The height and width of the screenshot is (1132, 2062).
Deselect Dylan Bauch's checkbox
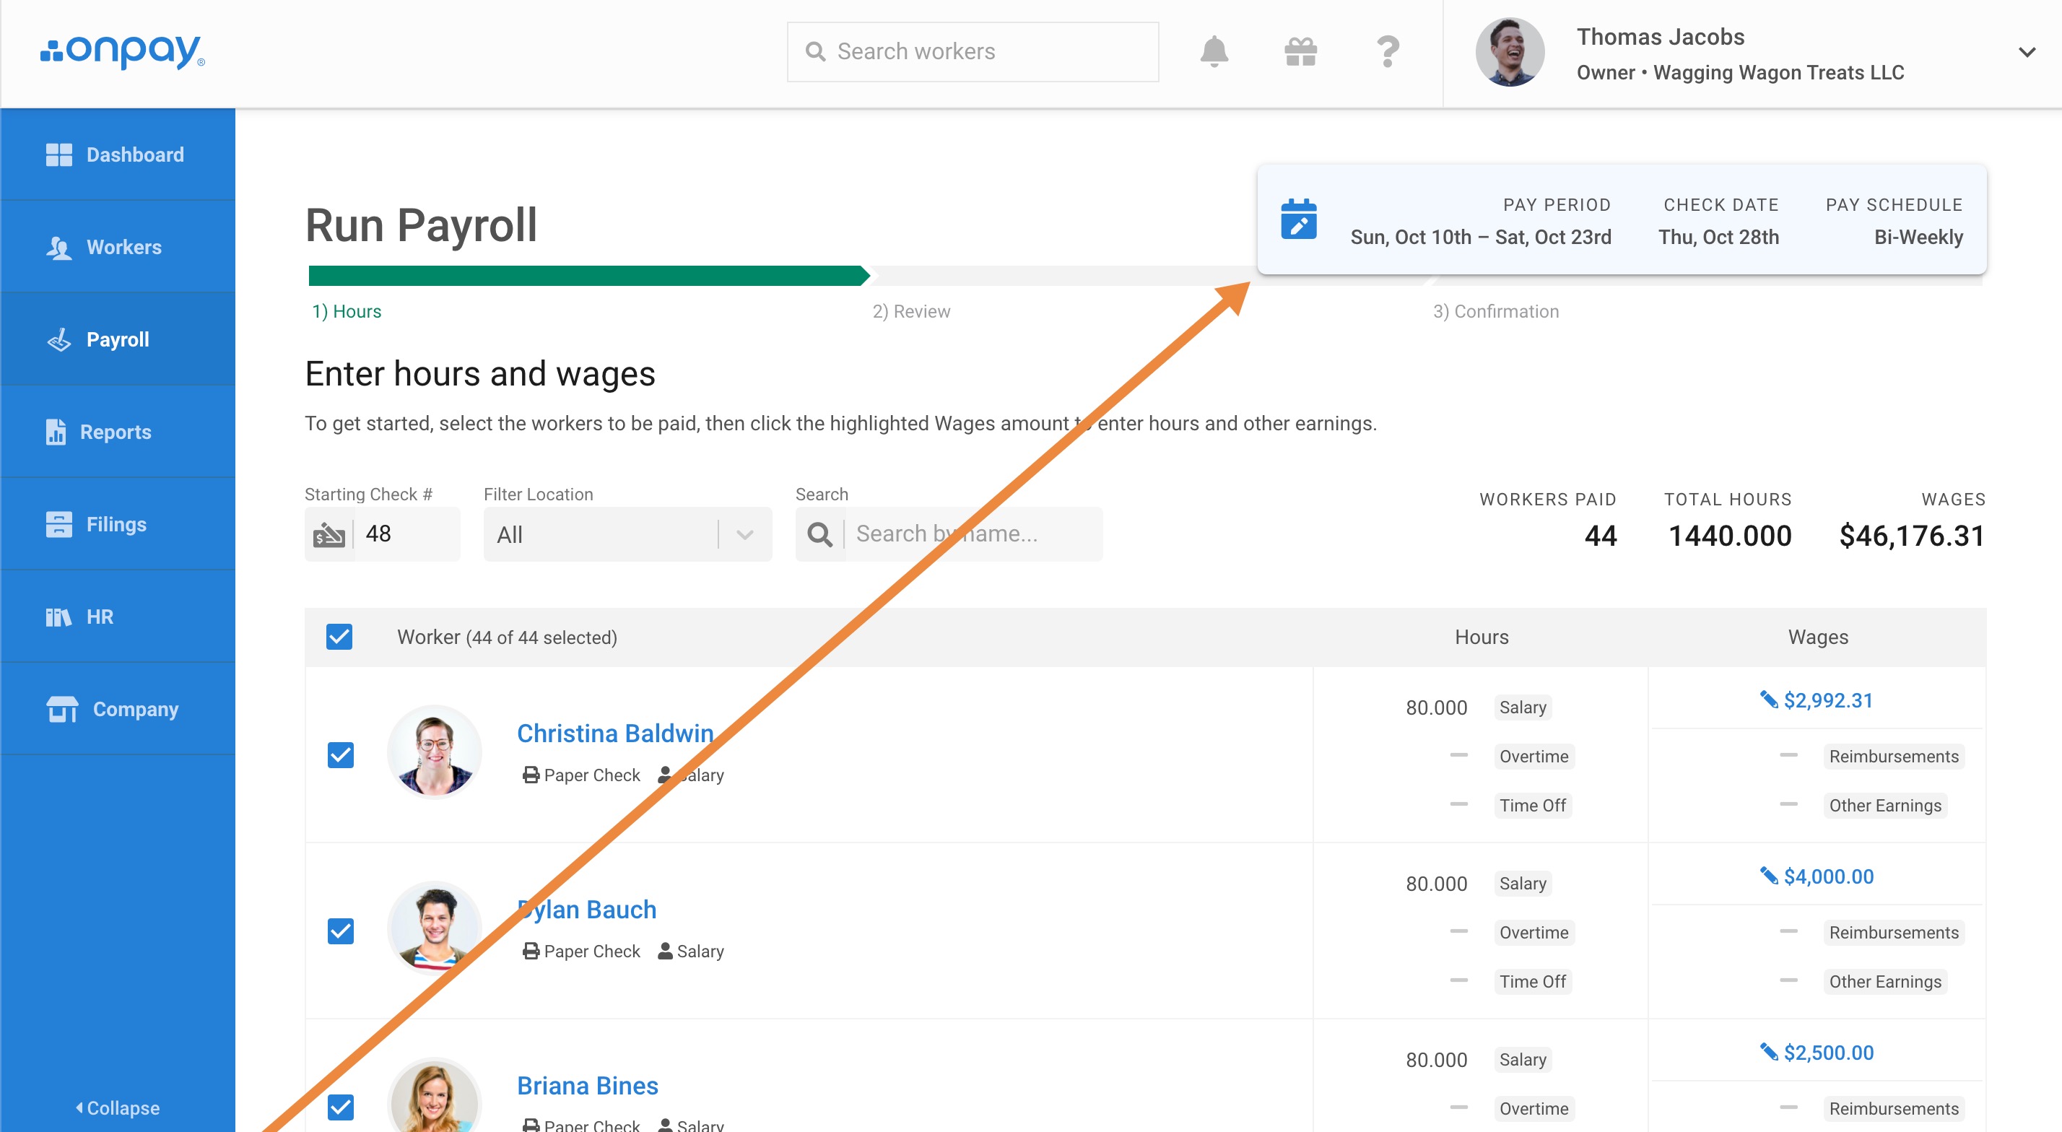pyautogui.click(x=341, y=931)
